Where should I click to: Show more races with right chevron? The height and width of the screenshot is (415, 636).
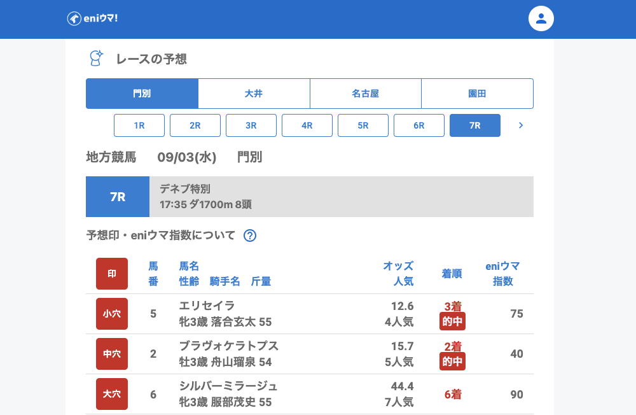click(521, 125)
